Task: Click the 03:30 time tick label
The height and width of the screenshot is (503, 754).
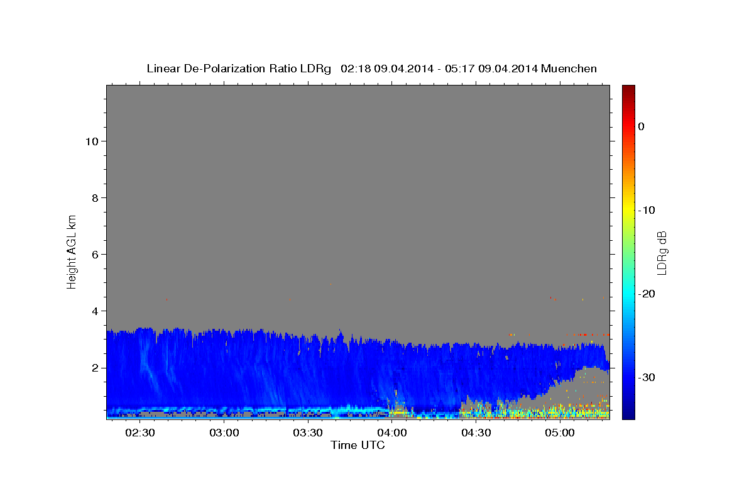Action: coord(308,433)
